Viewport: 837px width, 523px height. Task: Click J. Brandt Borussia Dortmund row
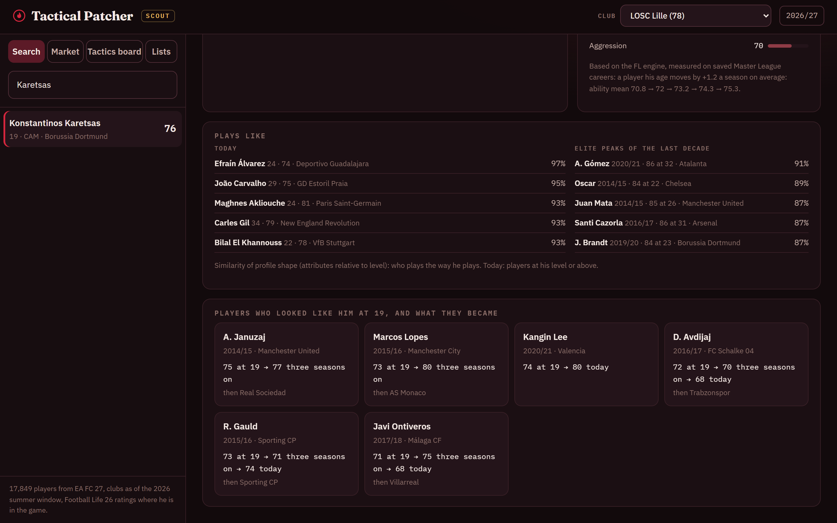click(691, 243)
